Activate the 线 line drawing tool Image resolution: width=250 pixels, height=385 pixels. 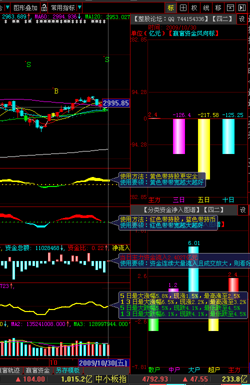(x=206, y=8)
